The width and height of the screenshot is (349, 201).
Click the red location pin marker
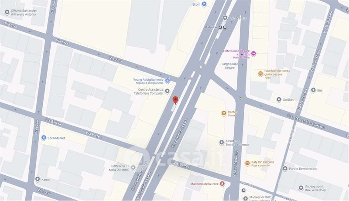pos(176,100)
